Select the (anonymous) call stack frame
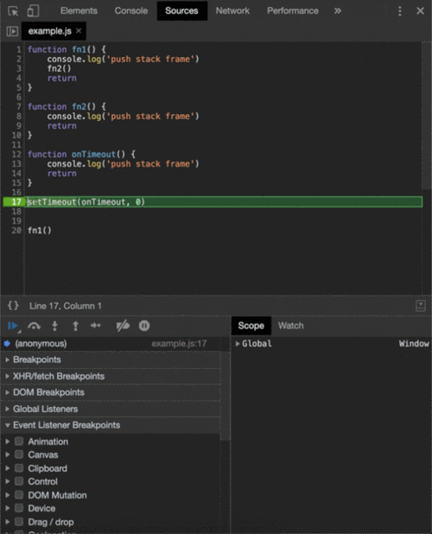 [x=41, y=344]
